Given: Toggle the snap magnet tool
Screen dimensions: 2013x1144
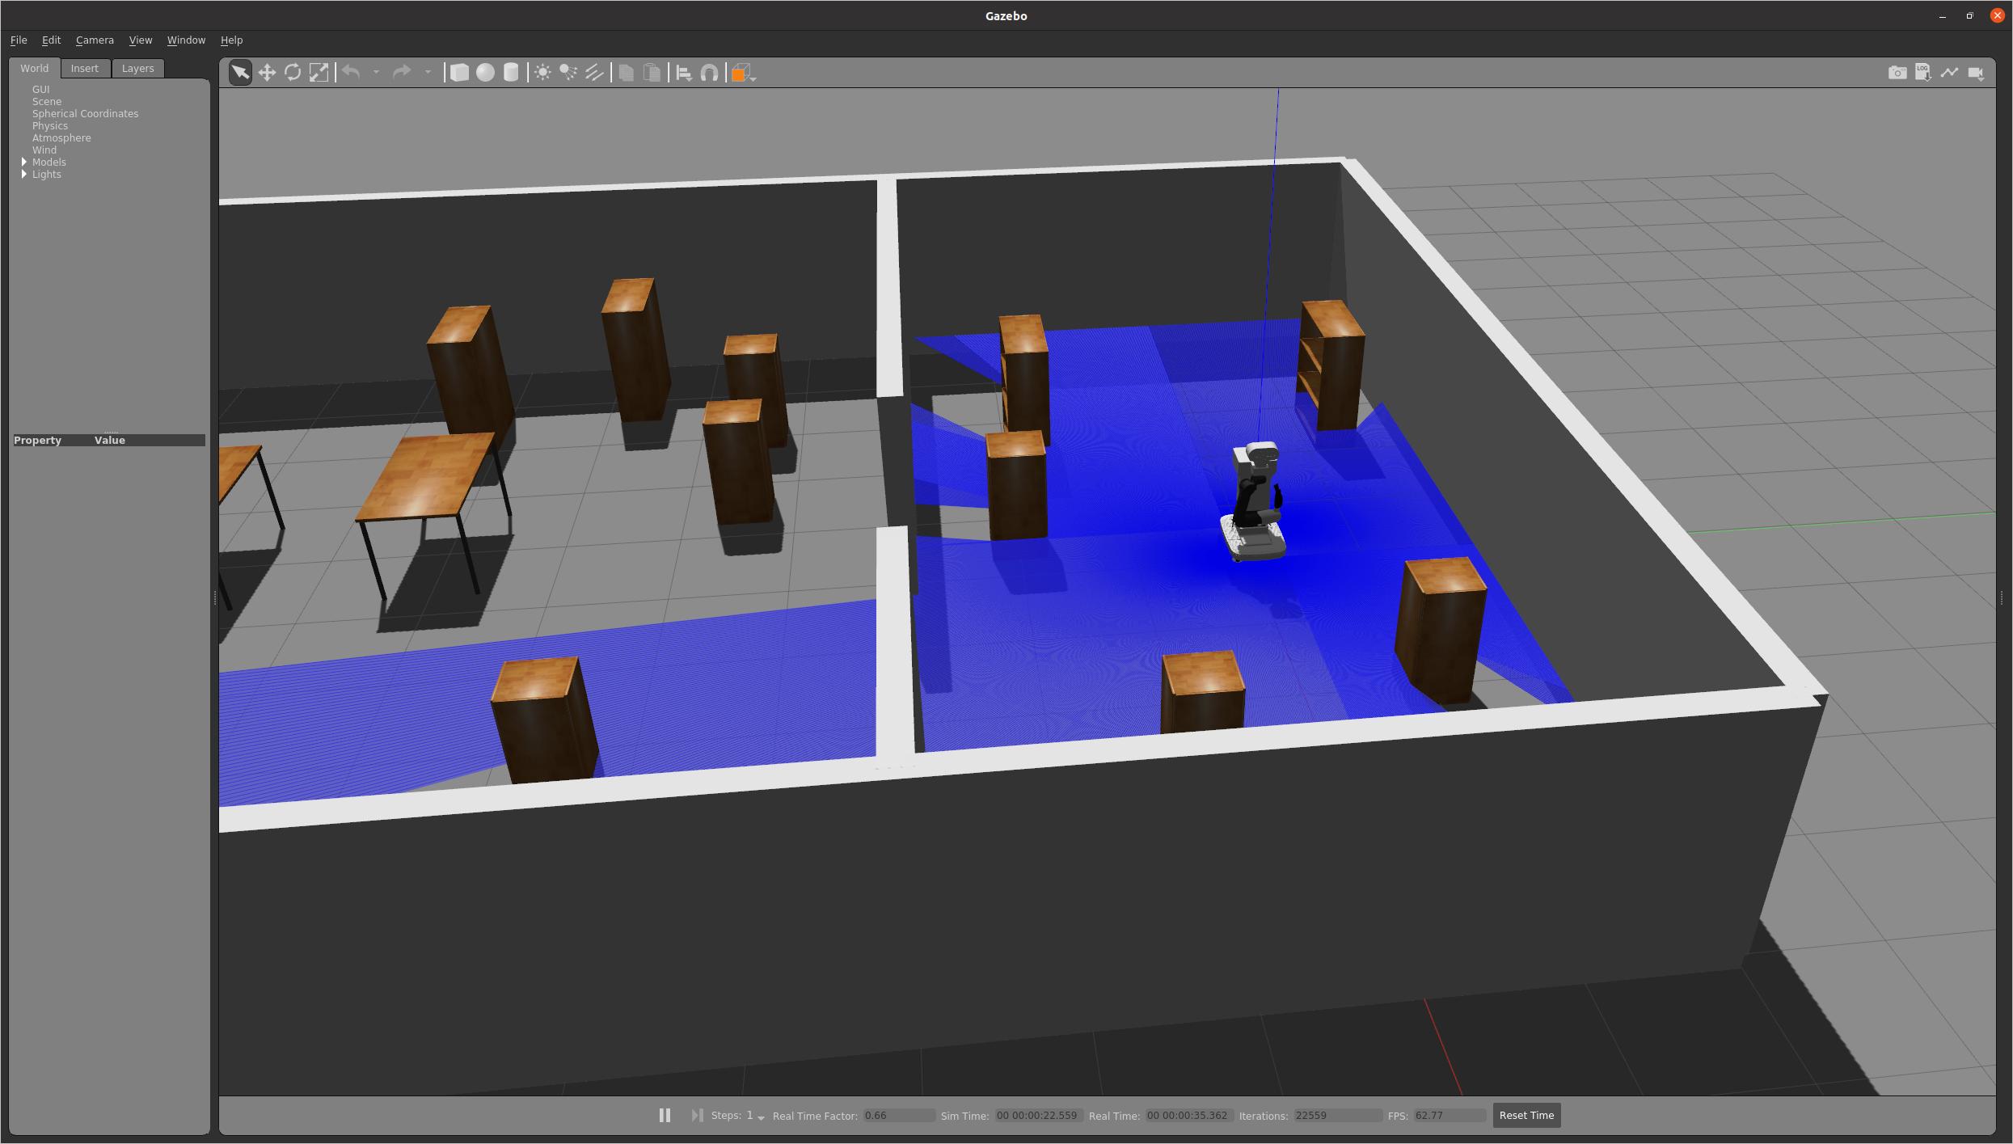Looking at the screenshot, I should 709,73.
